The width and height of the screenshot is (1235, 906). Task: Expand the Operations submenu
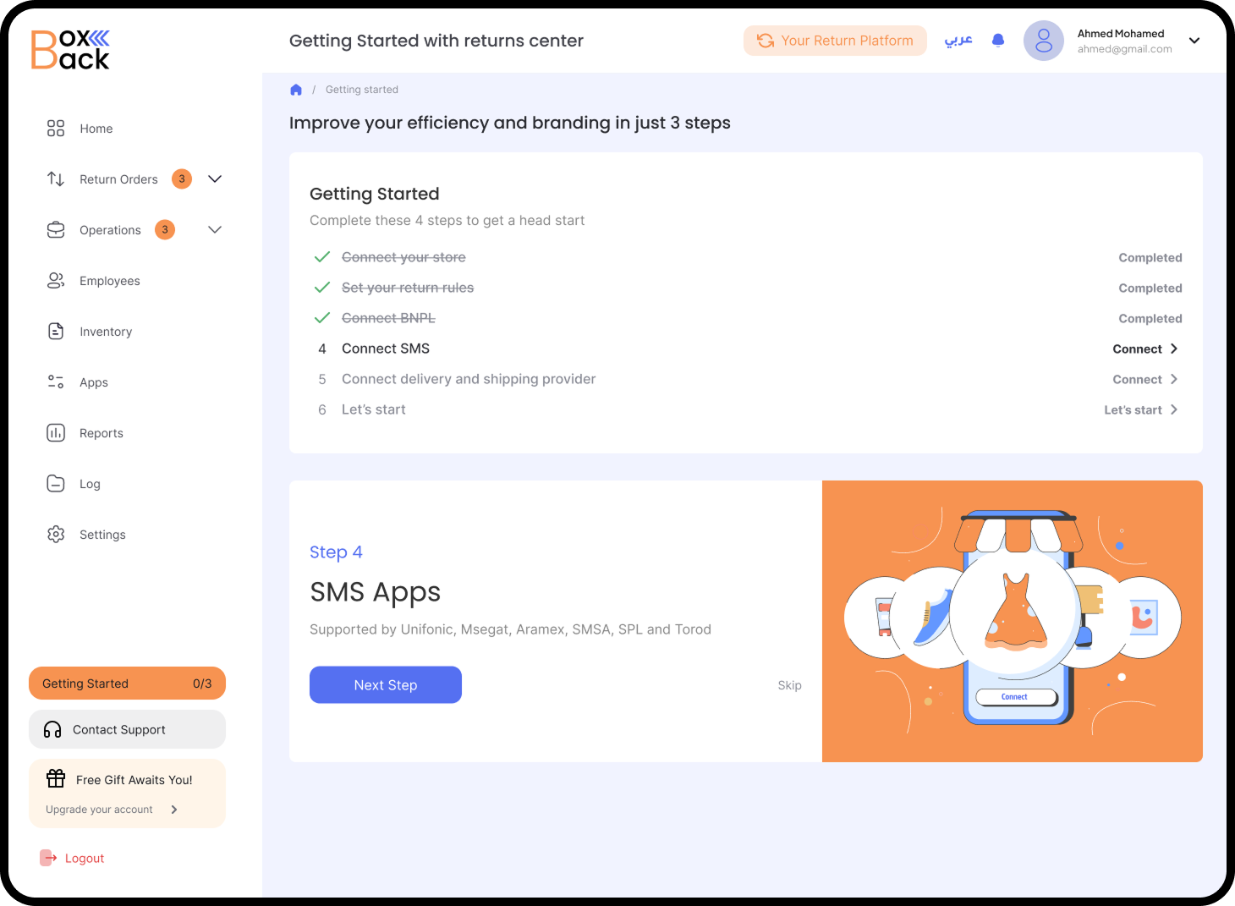pos(215,230)
